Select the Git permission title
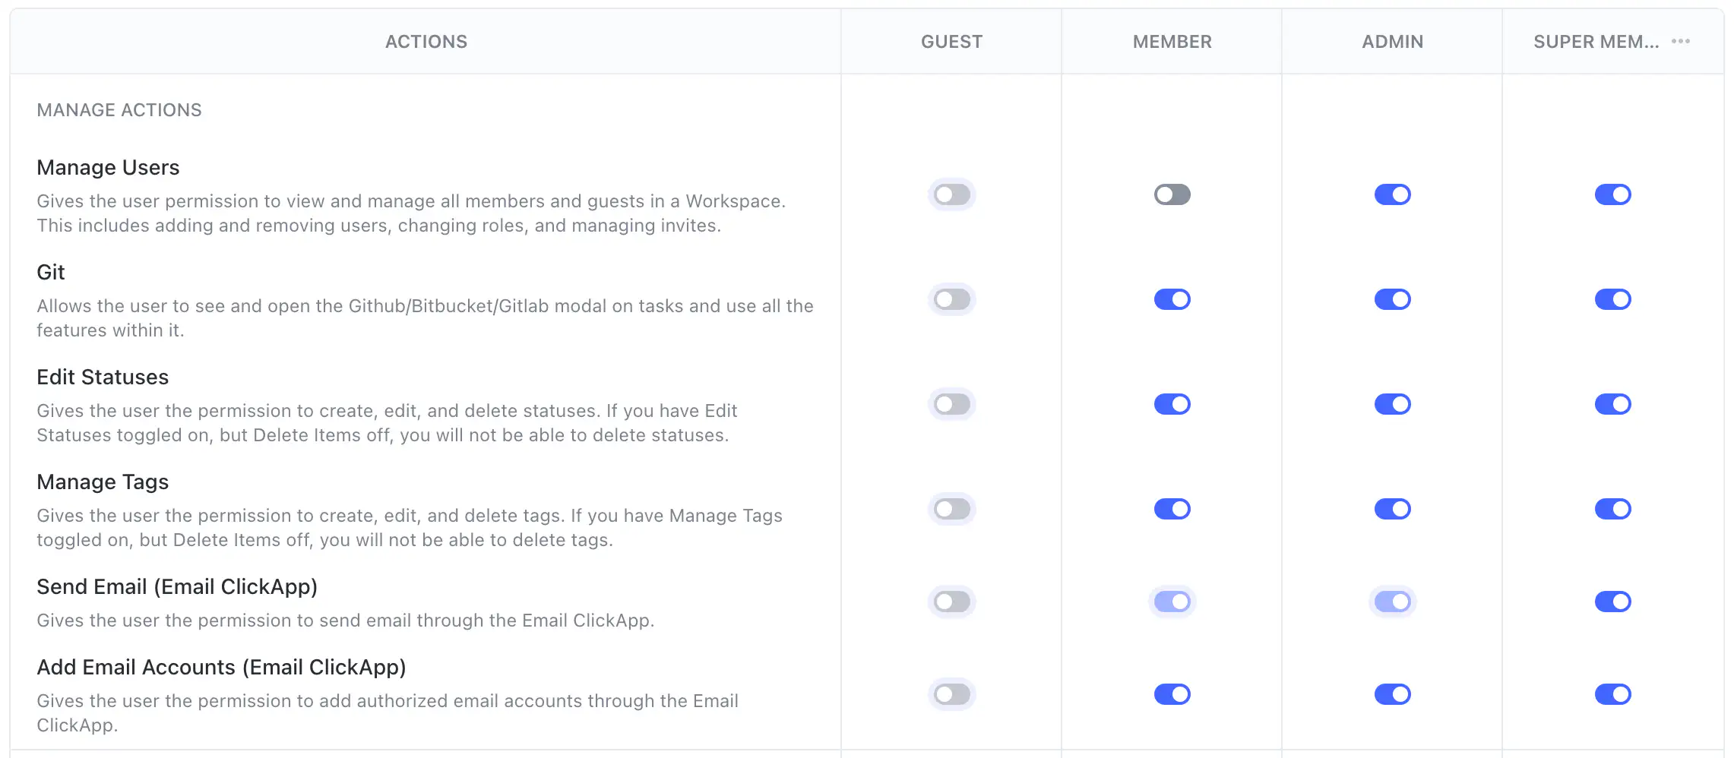 [51, 272]
